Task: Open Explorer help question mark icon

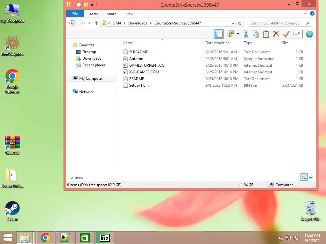Action: point(312,13)
